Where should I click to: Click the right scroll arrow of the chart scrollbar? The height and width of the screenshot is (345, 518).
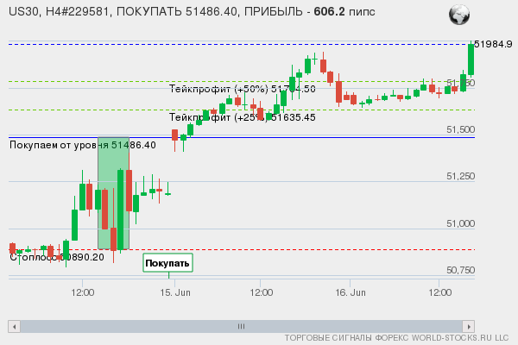[x=469, y=327]
